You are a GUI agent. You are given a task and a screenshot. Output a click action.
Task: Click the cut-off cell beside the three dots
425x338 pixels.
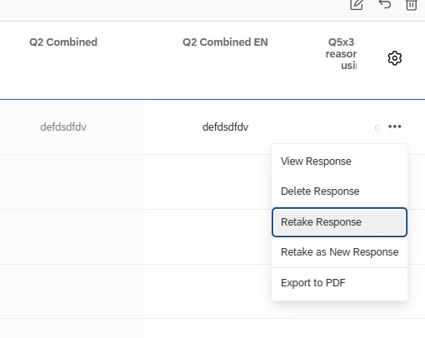(377, 127)
